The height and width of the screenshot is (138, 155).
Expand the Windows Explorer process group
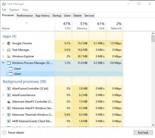coord(3,56)
